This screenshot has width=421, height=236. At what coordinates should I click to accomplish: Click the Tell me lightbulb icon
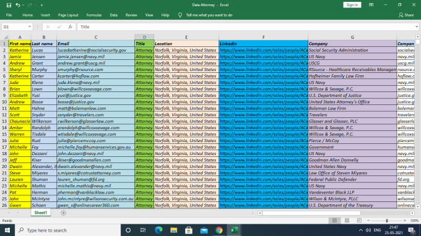tap(180, 15)
